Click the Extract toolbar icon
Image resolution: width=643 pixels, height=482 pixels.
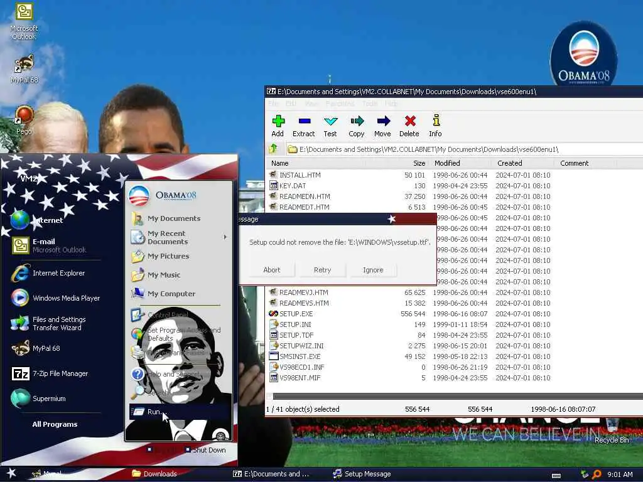click(x=304, y=126)
